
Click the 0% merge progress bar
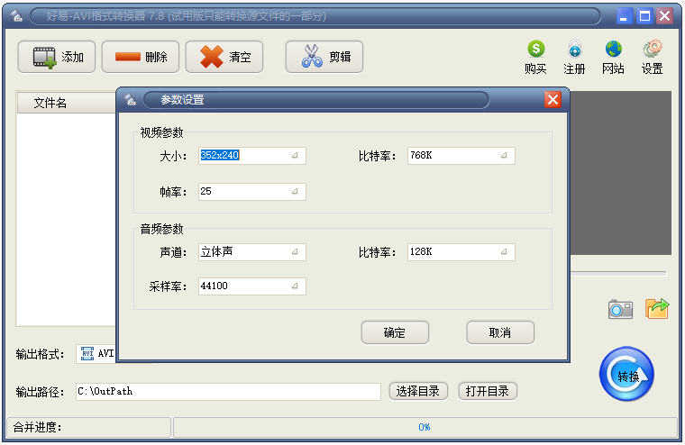pos(425,427)
